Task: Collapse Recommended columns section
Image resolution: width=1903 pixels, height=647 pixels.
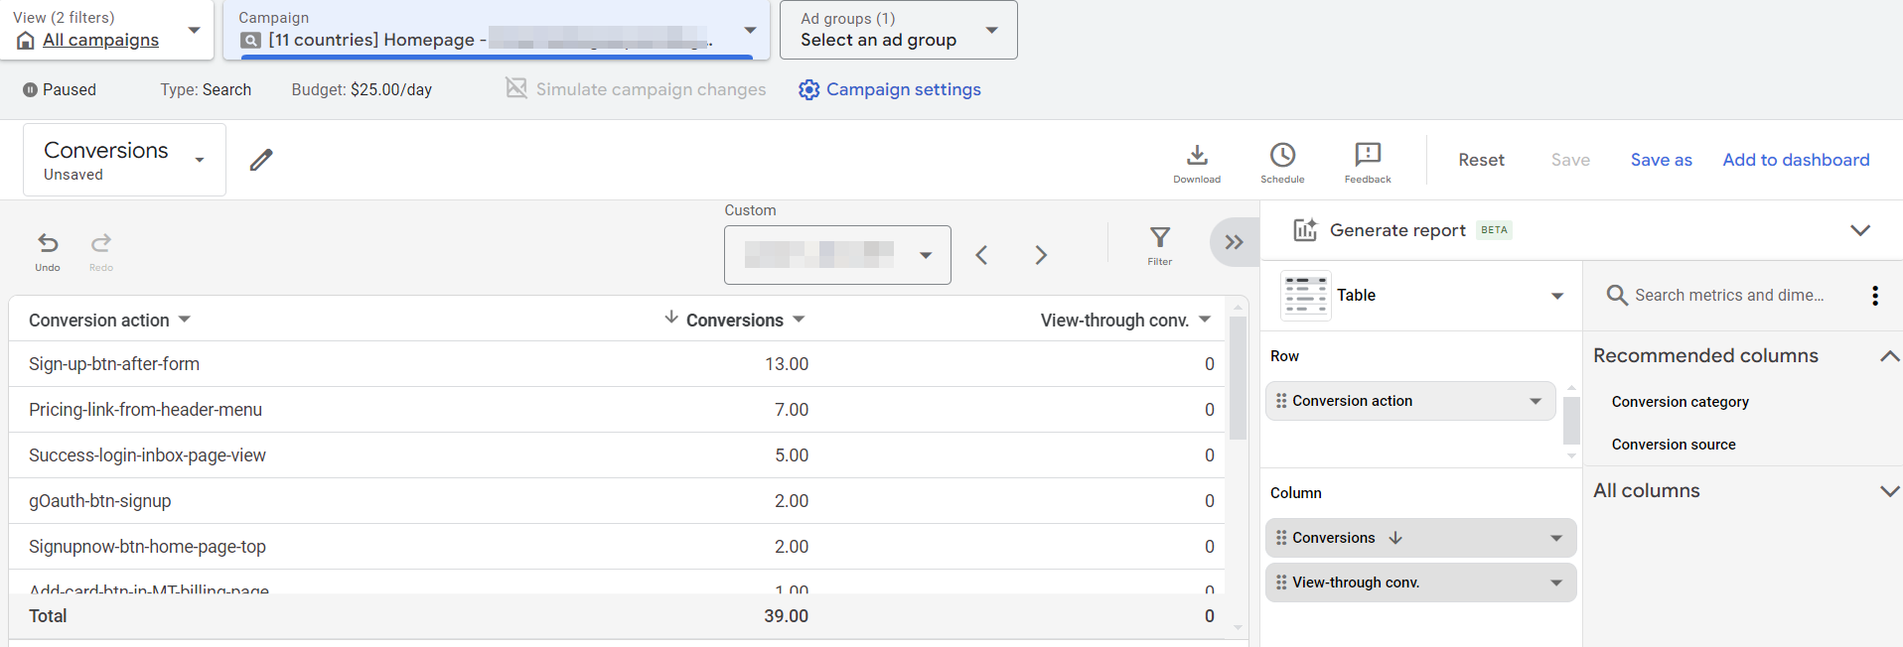Action: tap(1890, 355)
